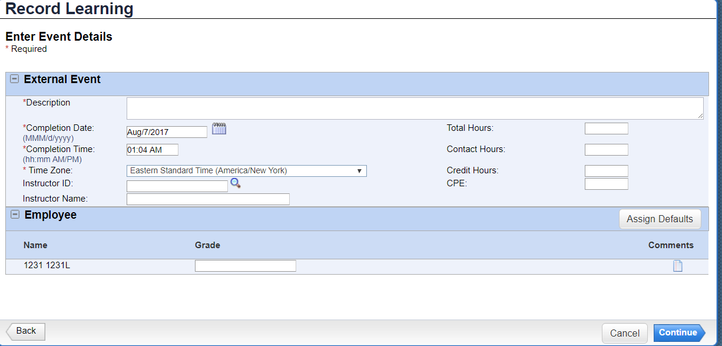Focus the Description text area
The width and height of the screenshot is (722, 346).
click(415, 108)
